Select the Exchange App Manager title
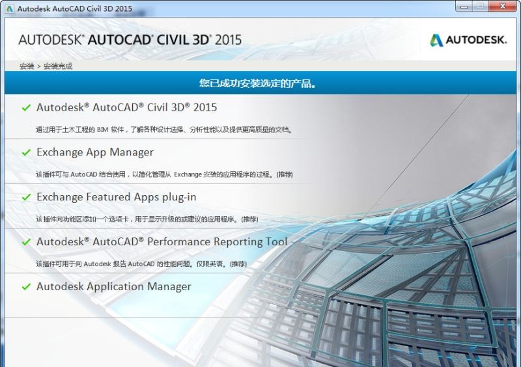521x367 pixels. point(95,152)
